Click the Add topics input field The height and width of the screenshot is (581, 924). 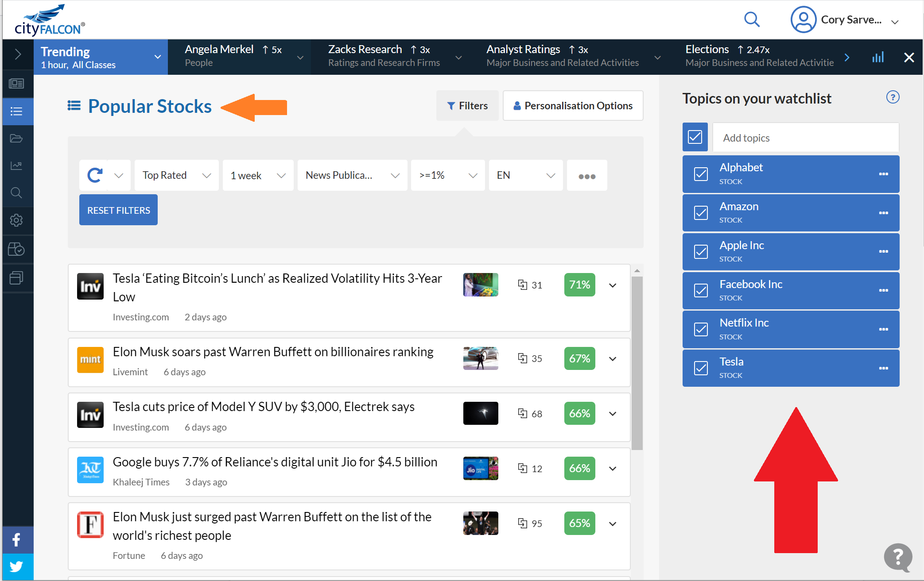coord(806,138)
